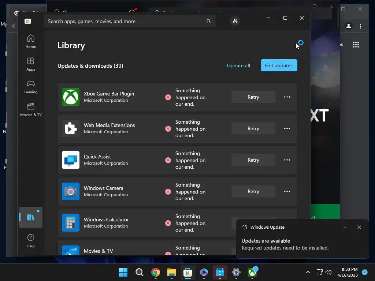Click error icon for Xbox Game Bar Plugin

[168, 97]
